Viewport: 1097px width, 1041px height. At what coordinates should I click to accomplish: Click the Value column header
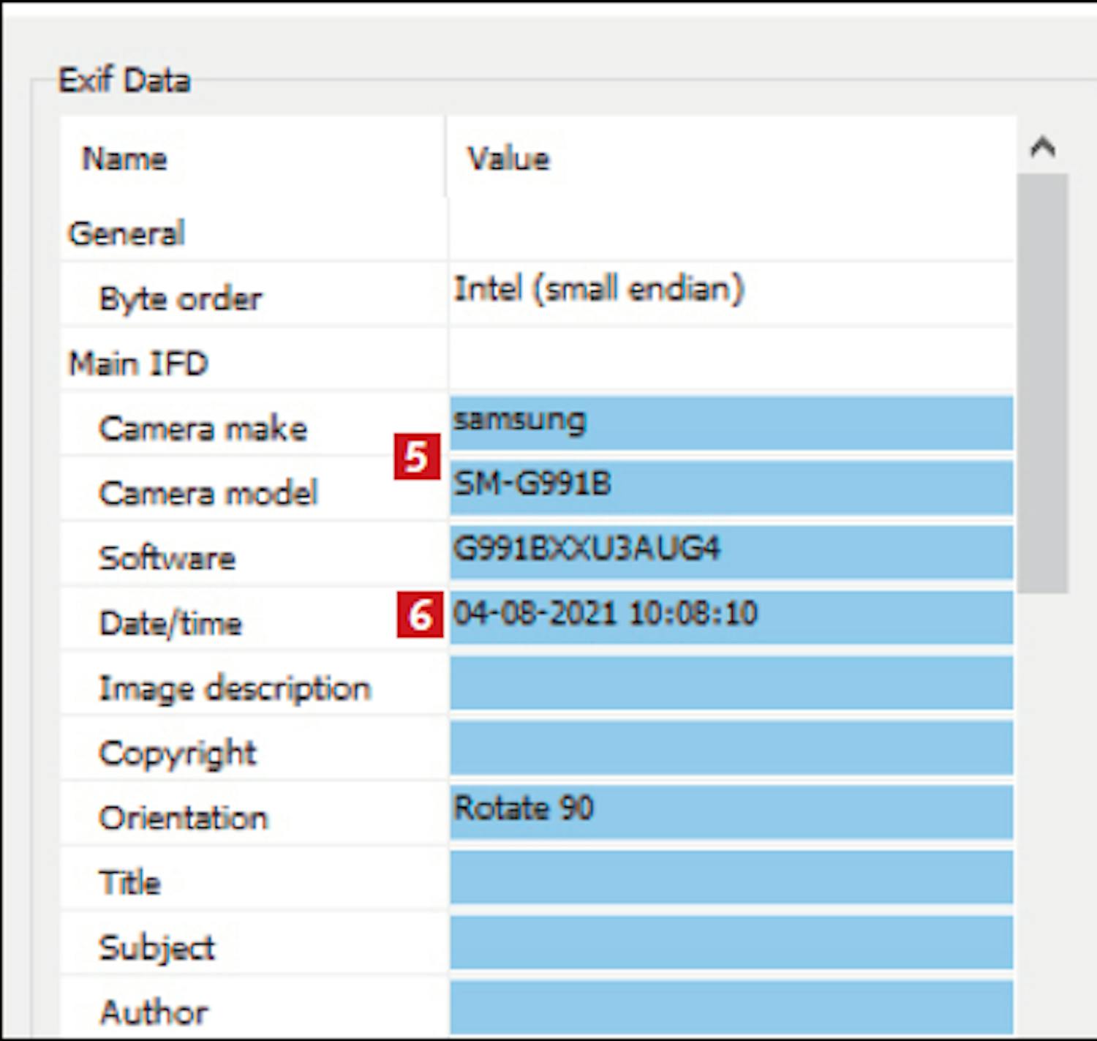pos(509,159)
